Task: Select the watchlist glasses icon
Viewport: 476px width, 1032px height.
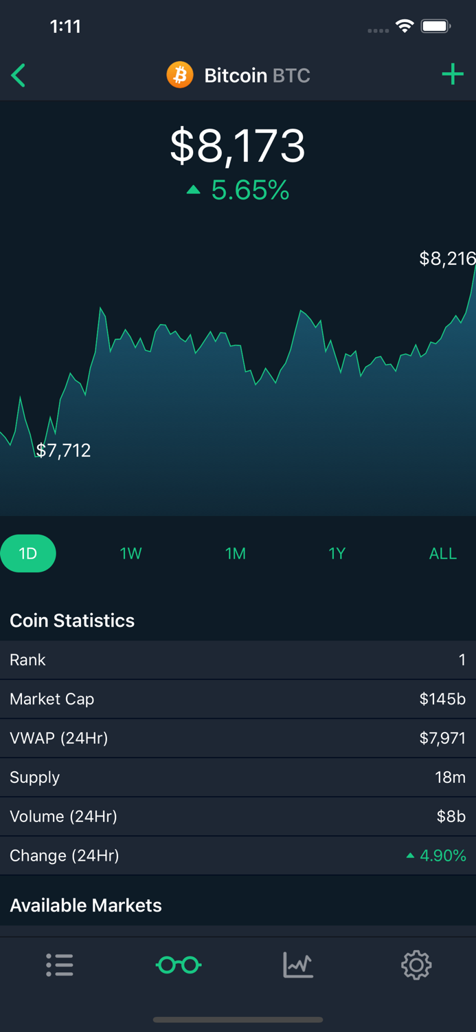Action: coord(178,965)
